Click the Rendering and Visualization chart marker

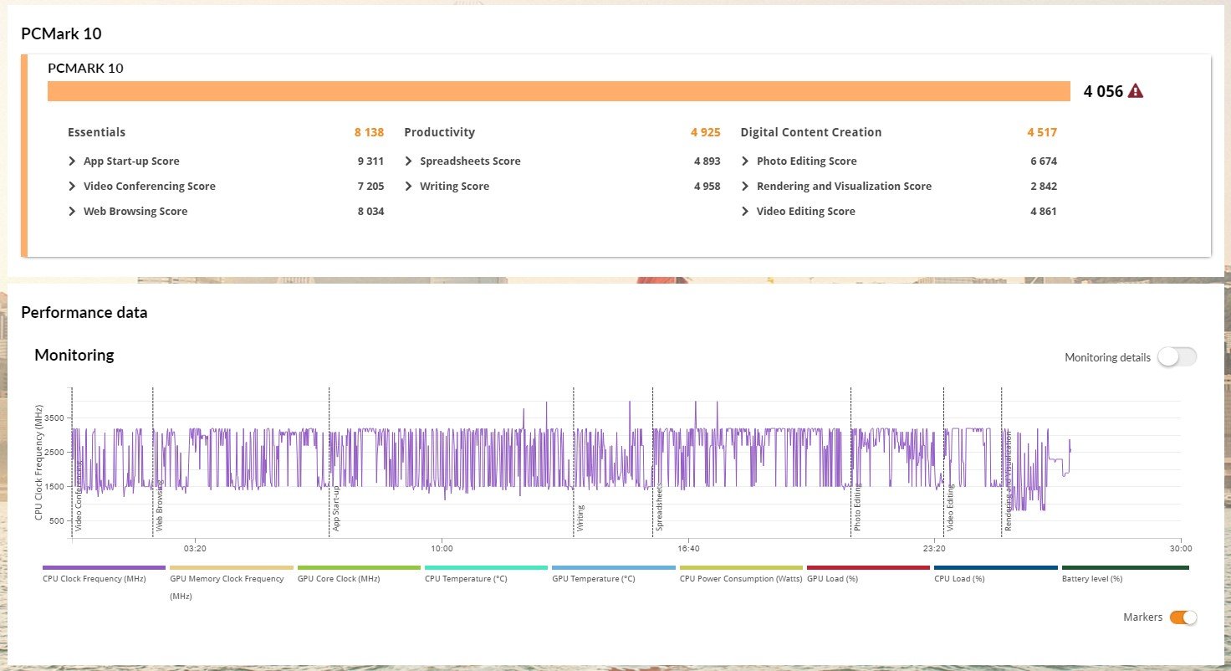point(1008,482)
